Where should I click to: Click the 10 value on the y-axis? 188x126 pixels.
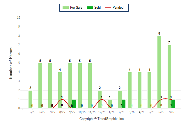[x=18, y=18]
